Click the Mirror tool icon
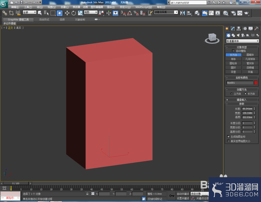 pyautogui.click(x=183, y=13)
